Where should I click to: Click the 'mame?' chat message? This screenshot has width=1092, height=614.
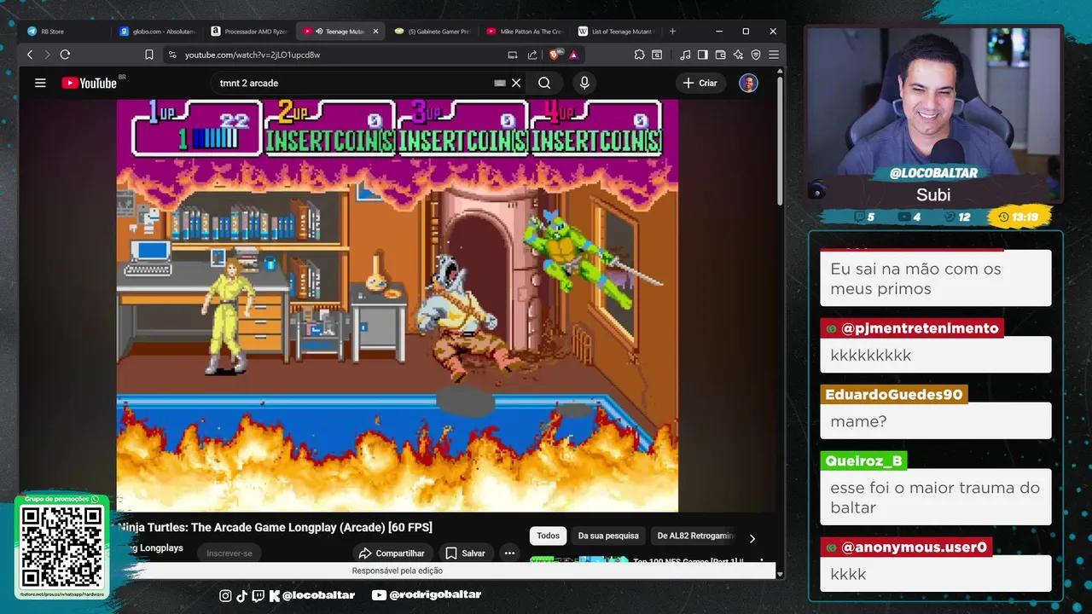936,421
